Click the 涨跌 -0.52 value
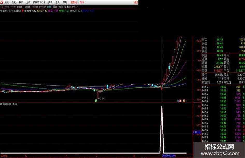 220,59
